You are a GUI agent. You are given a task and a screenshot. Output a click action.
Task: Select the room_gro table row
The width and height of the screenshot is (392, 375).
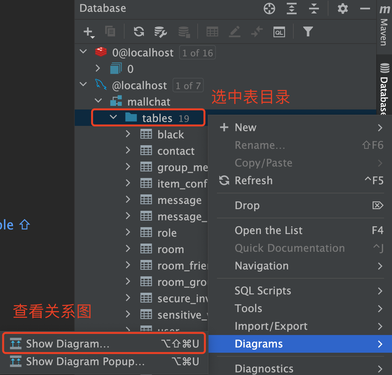(141, 282)
